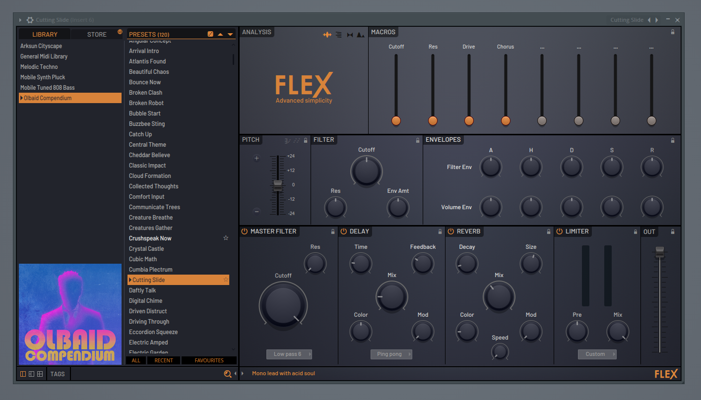Open the TAGS browser
This screenshot has width=701, height=400.
58,374
